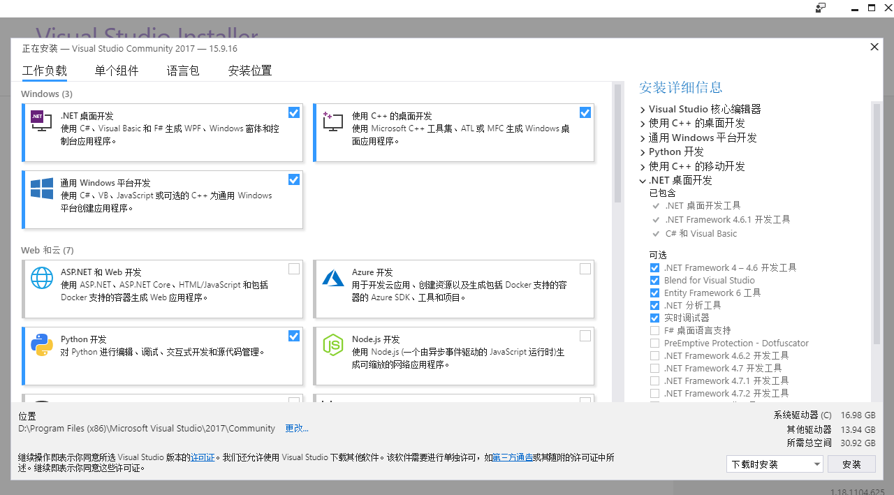
Task: Click the Azure 开发 triangle icon
Action: tap(332, 277)
